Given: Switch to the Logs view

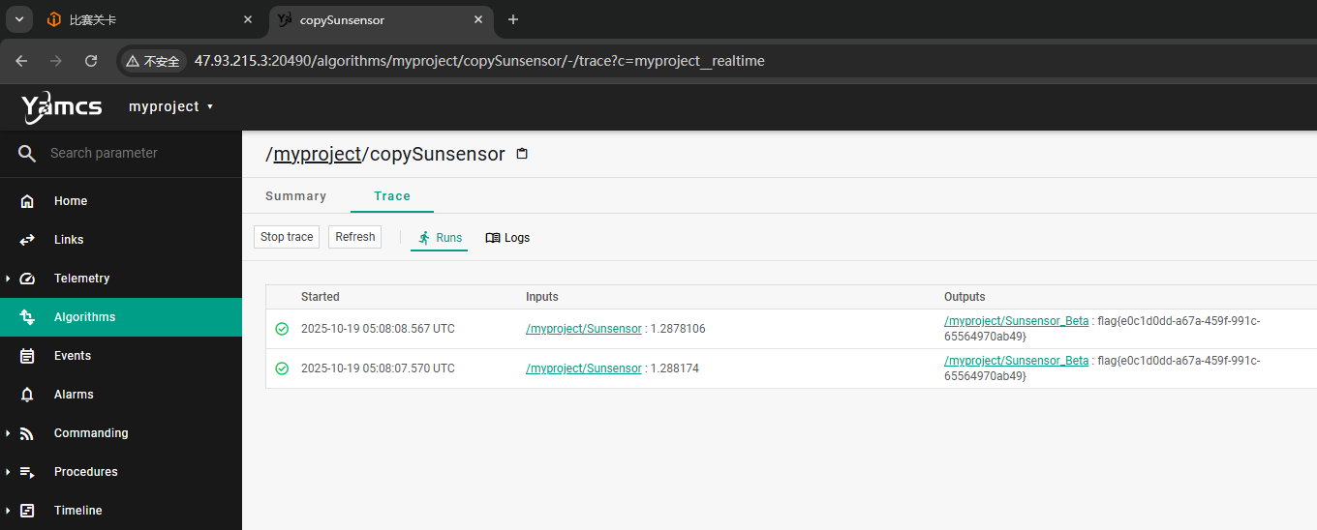Looking at the screenshot, I should [507, 238].
